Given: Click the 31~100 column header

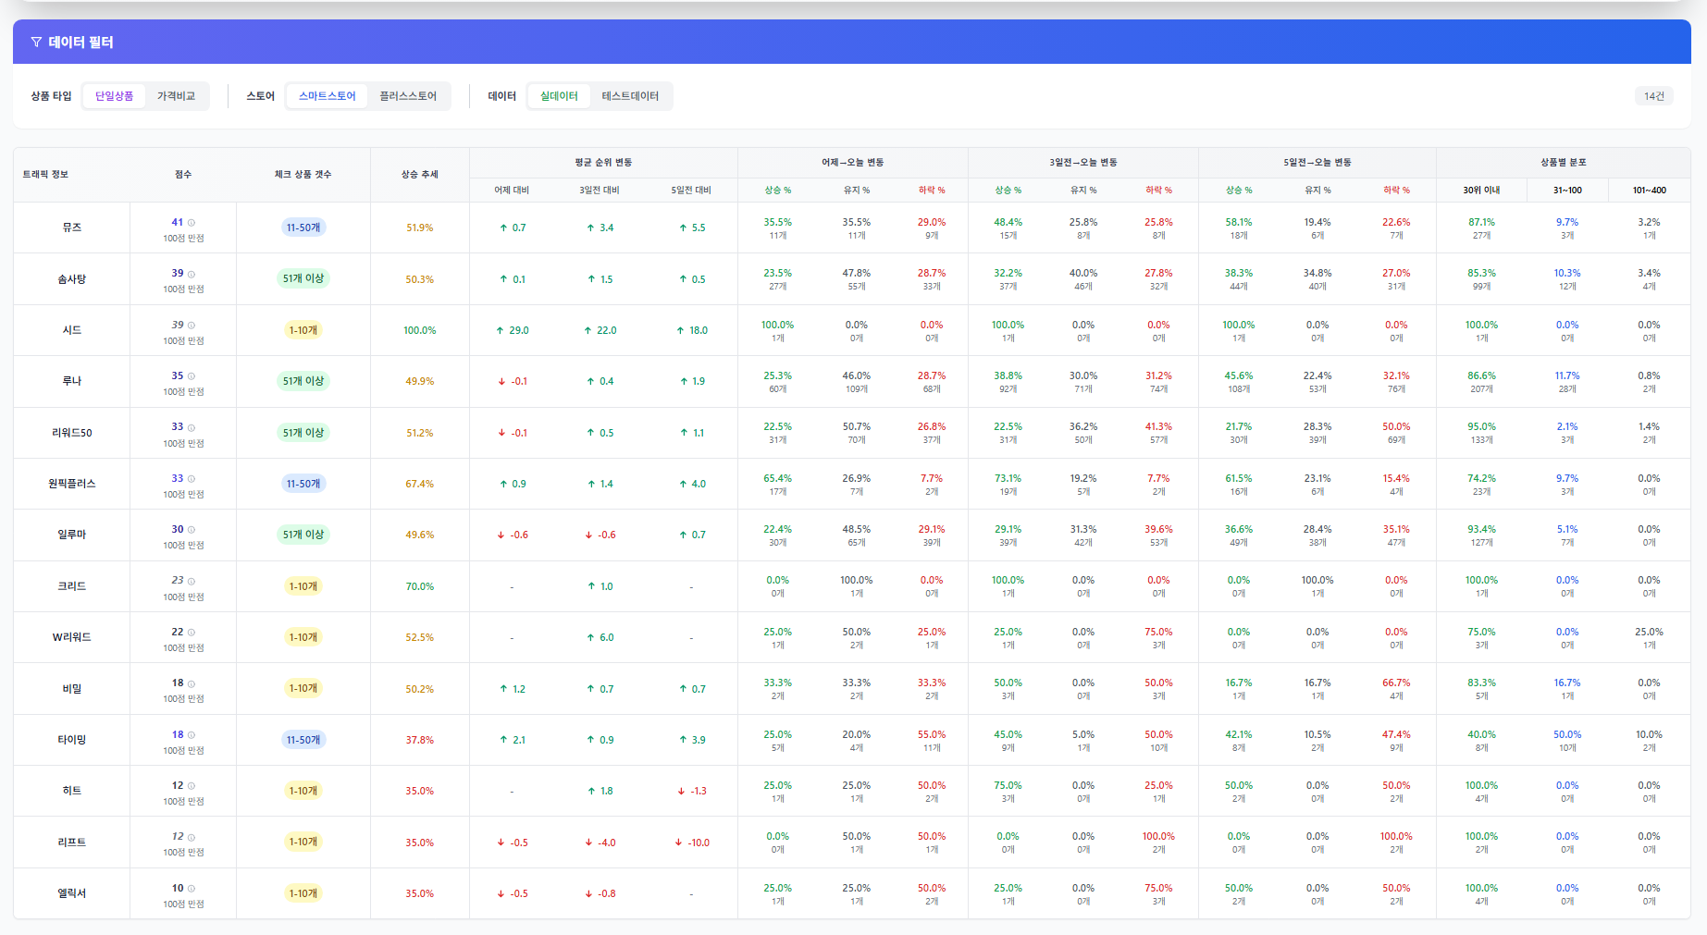Looking at the screenshot, I should tap(1567, 191).
